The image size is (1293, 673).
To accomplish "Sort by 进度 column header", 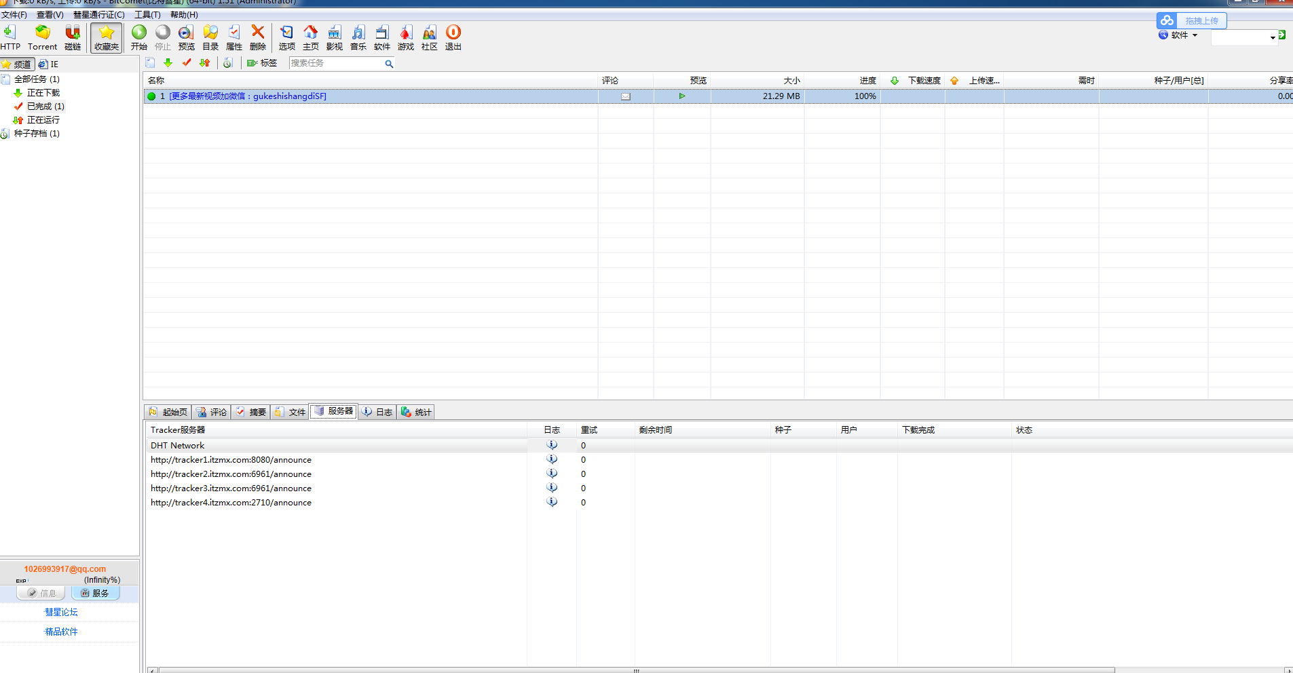I will click(842, 81).
